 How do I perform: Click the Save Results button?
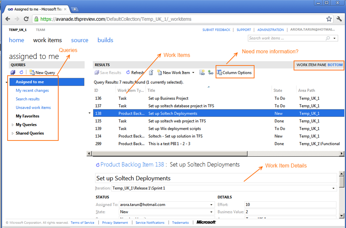point(108,73)
